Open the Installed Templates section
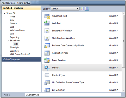The width and height of the screenshot is (126, 98). click(21, 8)
